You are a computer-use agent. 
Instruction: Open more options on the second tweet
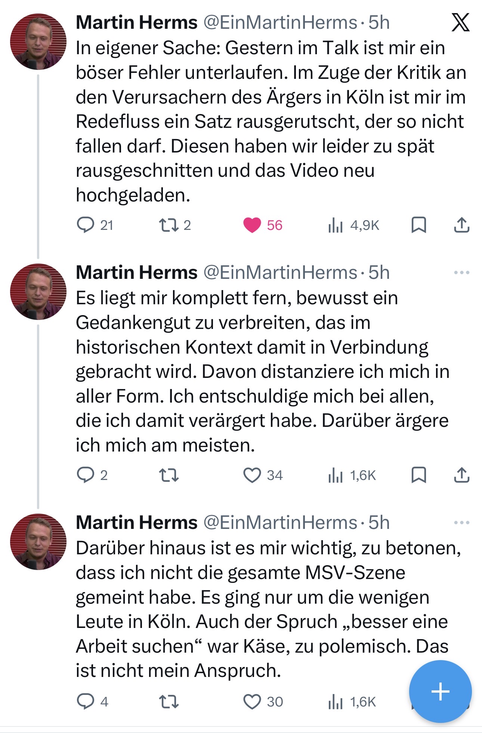(461, 272)
